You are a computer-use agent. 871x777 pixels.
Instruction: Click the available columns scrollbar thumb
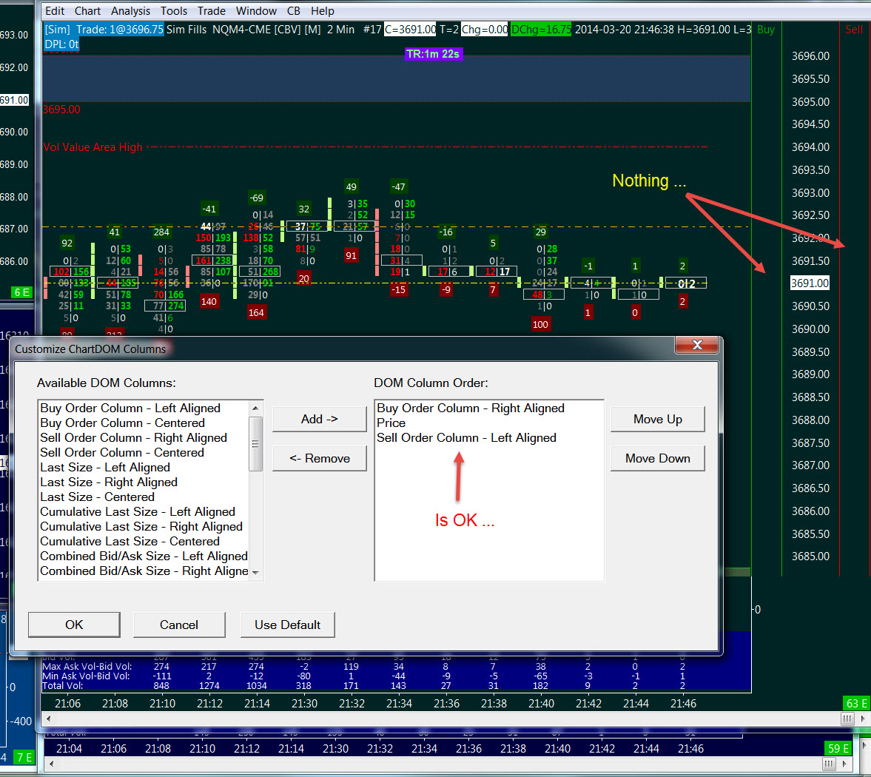point(255,444)
